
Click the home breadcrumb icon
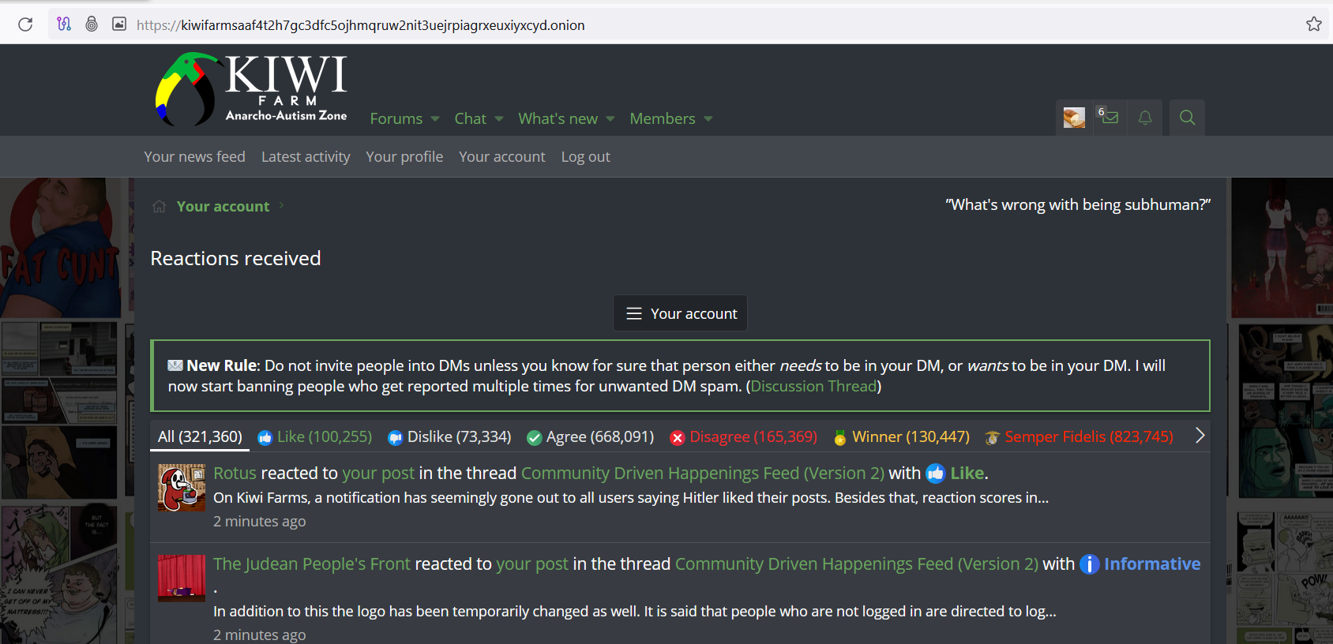[x=159, y=206]
